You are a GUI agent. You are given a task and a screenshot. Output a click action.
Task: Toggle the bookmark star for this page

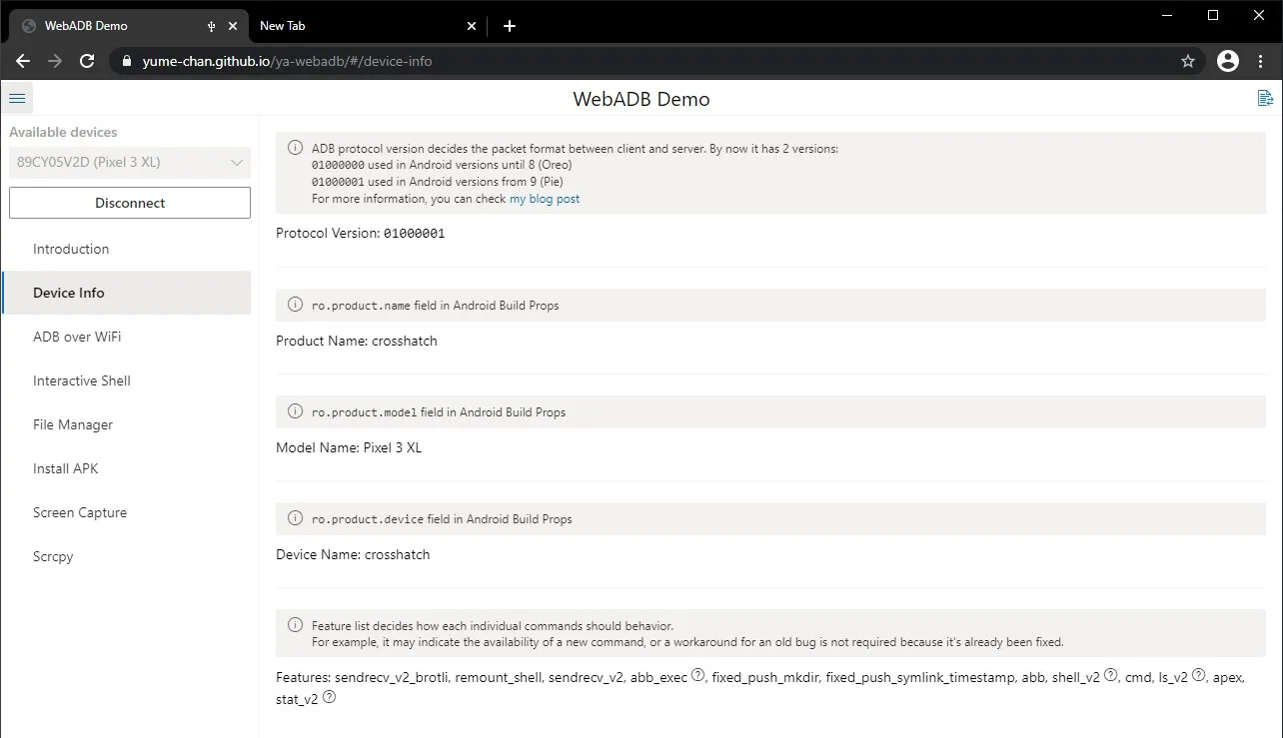(x=1188, y=61)
